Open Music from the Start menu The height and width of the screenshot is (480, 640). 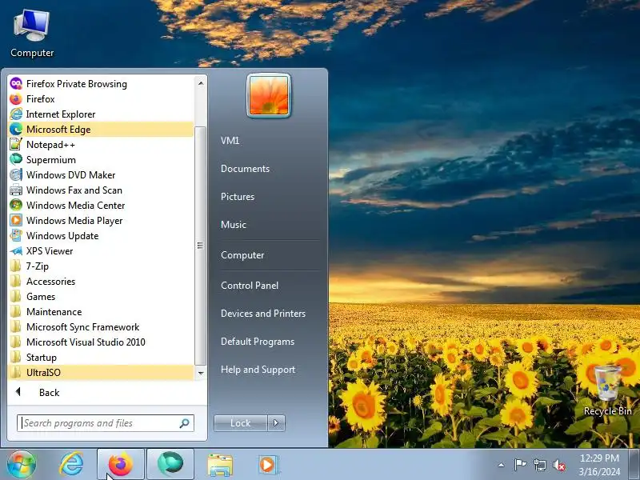click(x=234, y=225)
